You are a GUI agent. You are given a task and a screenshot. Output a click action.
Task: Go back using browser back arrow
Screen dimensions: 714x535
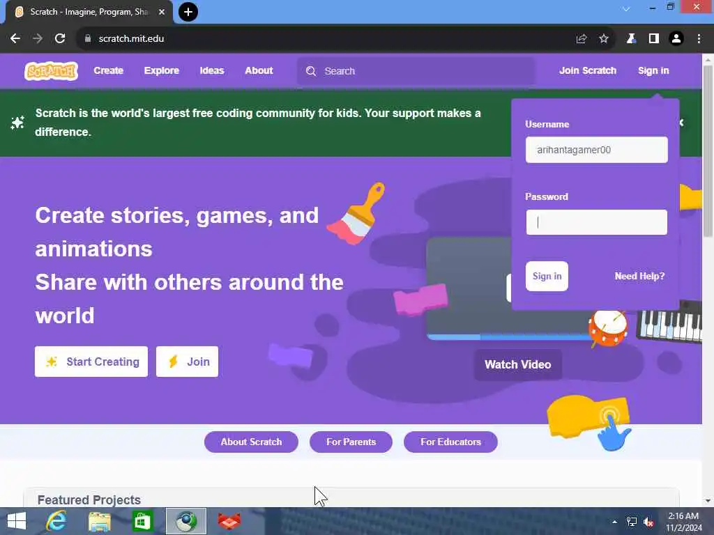15,39
